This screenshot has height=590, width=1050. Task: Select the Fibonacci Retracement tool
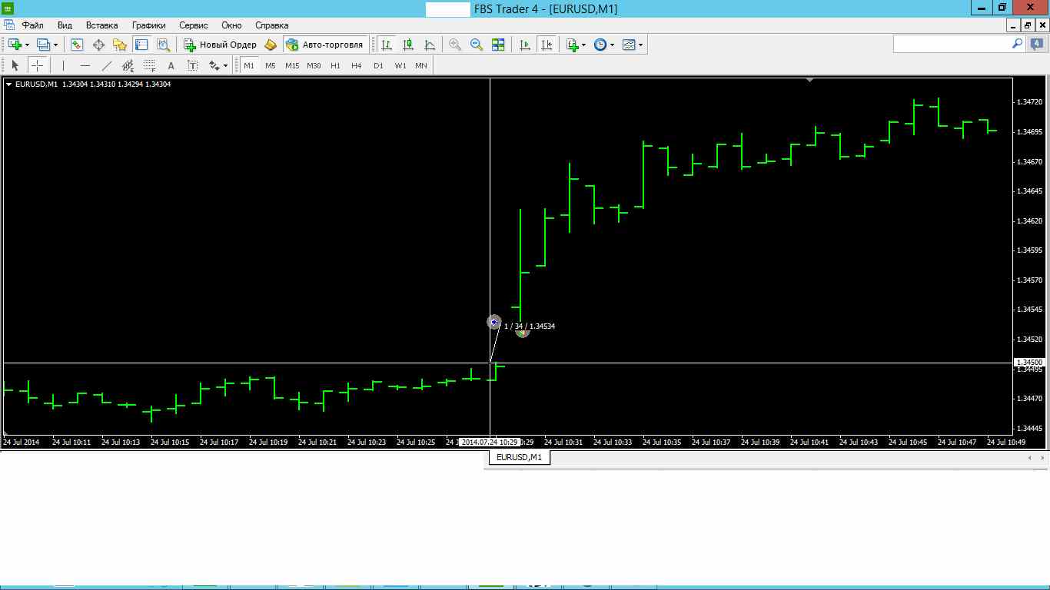click(x=150, y=65)
